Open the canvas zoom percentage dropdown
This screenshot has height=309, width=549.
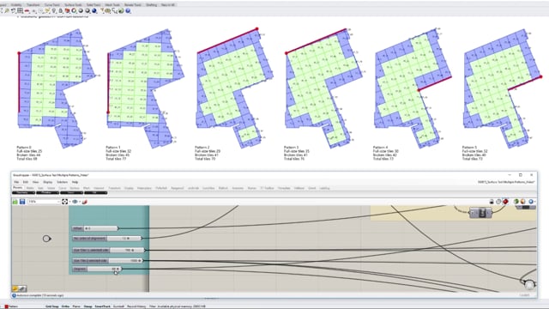point(44,202)
